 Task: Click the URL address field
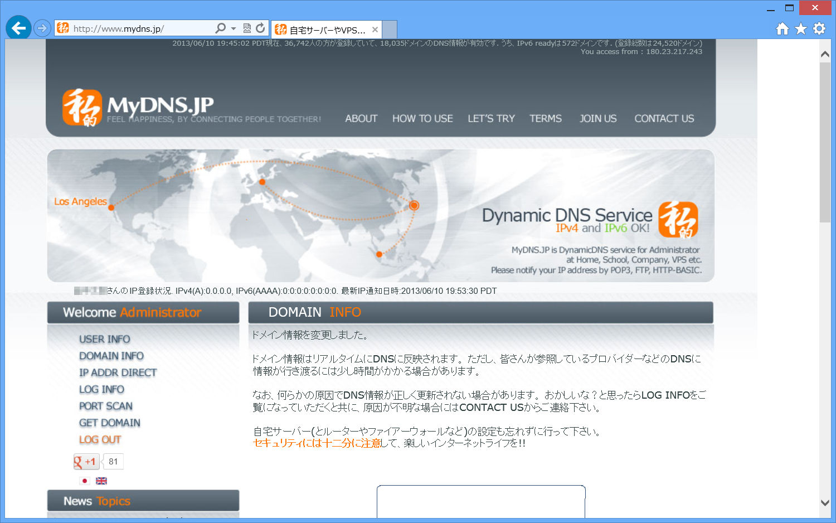(x=139, y=28)
